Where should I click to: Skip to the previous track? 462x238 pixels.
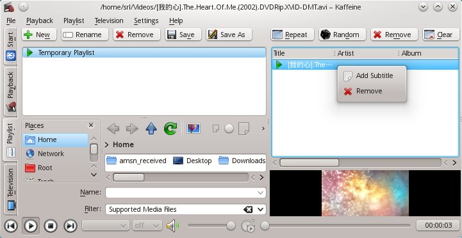click(x=11, y=226)
